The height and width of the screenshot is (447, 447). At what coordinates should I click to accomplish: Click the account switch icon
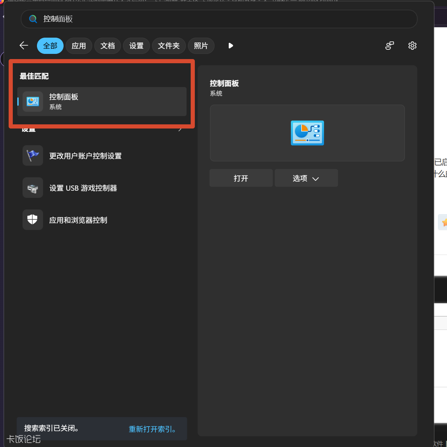(x=390, y=46)
